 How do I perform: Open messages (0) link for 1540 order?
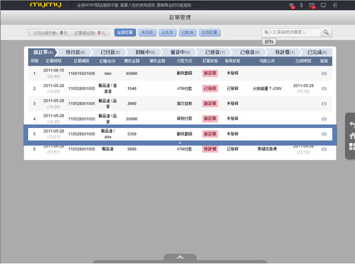coord(324,88)
